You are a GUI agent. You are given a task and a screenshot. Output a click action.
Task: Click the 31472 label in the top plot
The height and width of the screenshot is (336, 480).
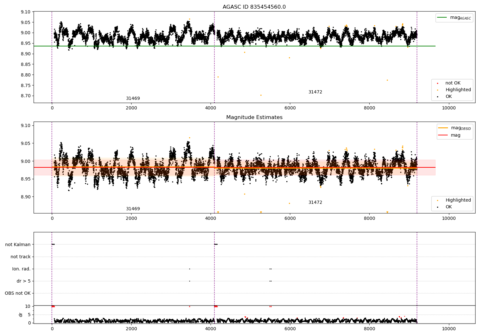coord(315,92)
